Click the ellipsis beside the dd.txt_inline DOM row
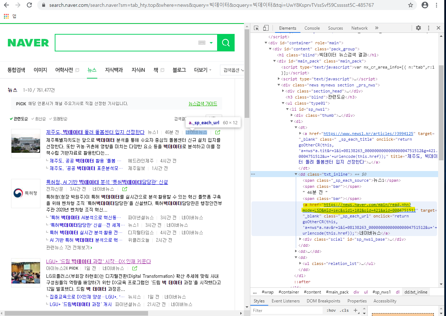The image size is (446, 316). (x=253, y=174)
